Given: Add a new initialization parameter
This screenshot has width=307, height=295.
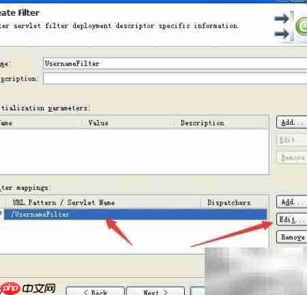Looking at the screenshot, I should coord(292,123).
